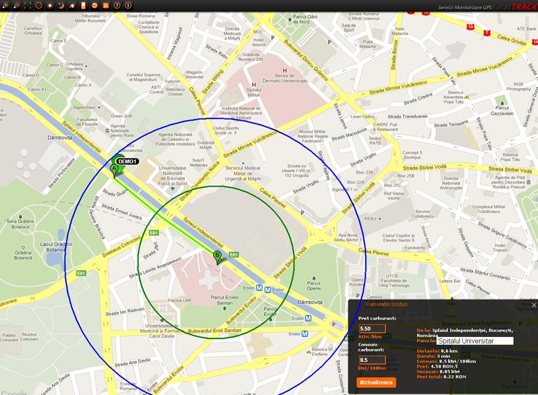Switch to day mode sun icon
The image size is (538, 395).
coord(50,5)
